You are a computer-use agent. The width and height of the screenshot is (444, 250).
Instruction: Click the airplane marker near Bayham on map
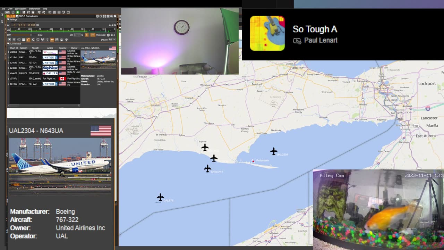[205, 148]
